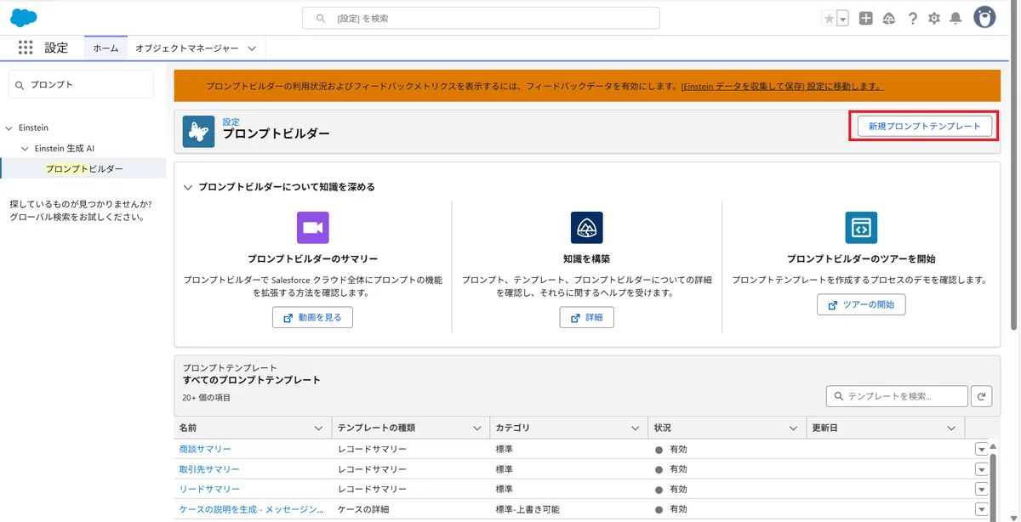Click the プロンプトビルダーのツアーを開始 card title
1021x522 pixels.
(861, 259)
